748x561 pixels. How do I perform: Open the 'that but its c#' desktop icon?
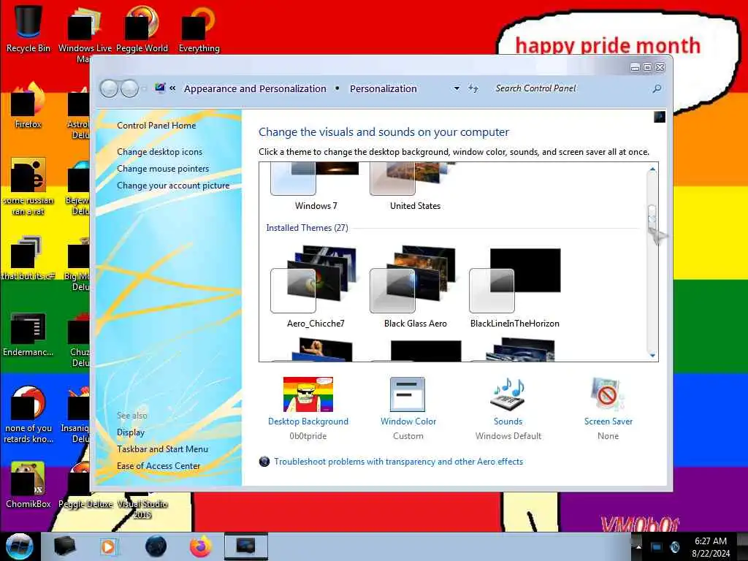pyautogui.click(x=28, y=258)
